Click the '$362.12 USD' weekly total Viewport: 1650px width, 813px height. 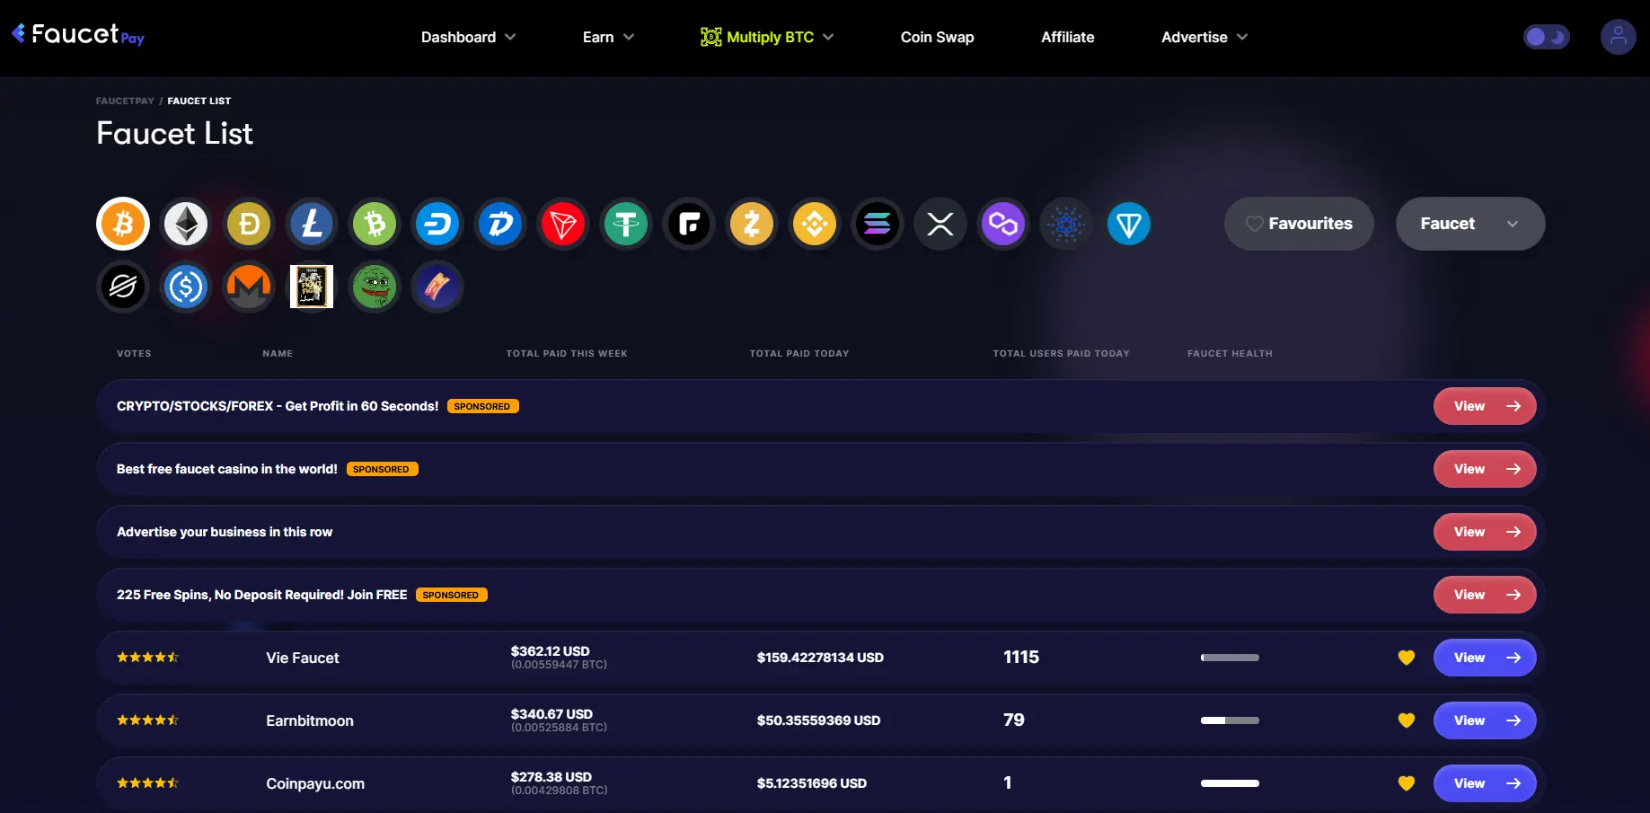click(551, 651)
